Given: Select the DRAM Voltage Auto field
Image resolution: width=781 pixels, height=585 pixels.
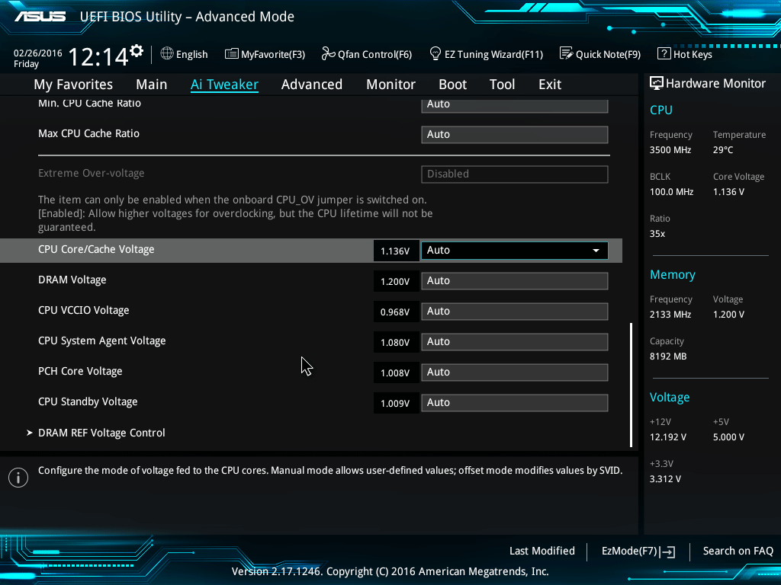Looking at the screenshot, I should (x=514, y=281).
